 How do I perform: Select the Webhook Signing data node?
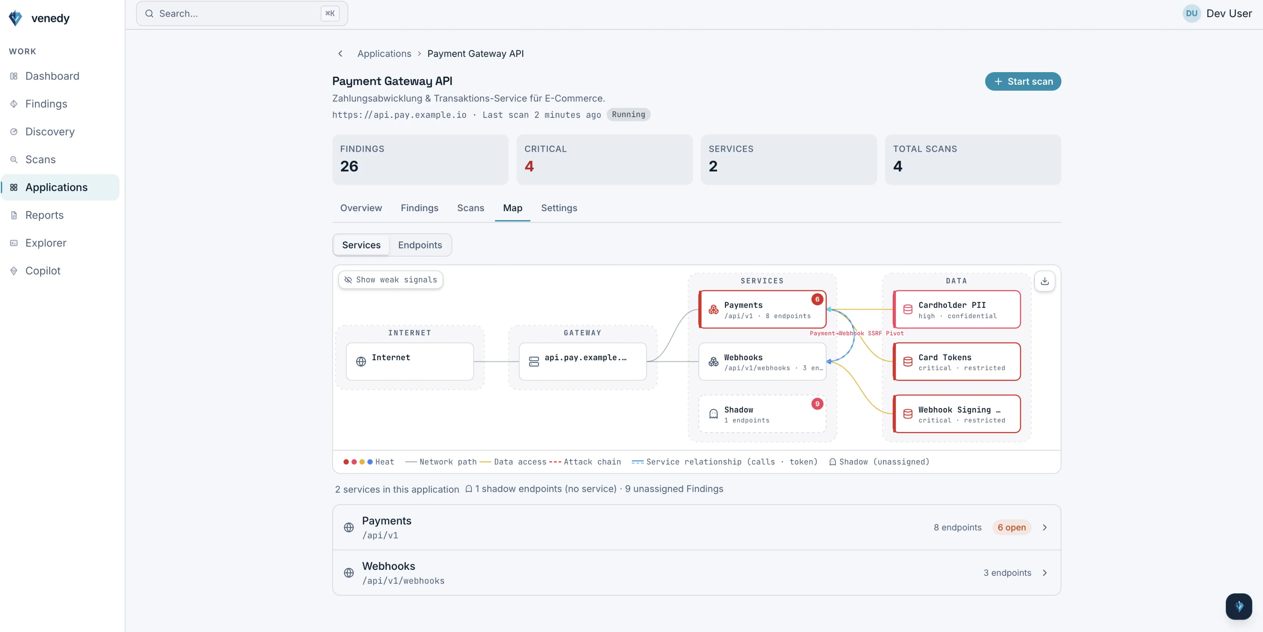pyautogui.click(x=957, y=414)
